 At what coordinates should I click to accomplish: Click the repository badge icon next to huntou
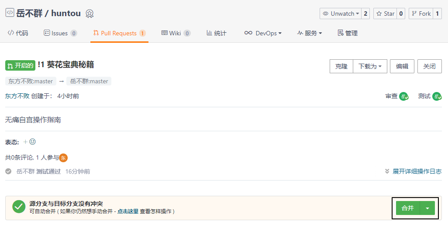click(x=90, y=14)
